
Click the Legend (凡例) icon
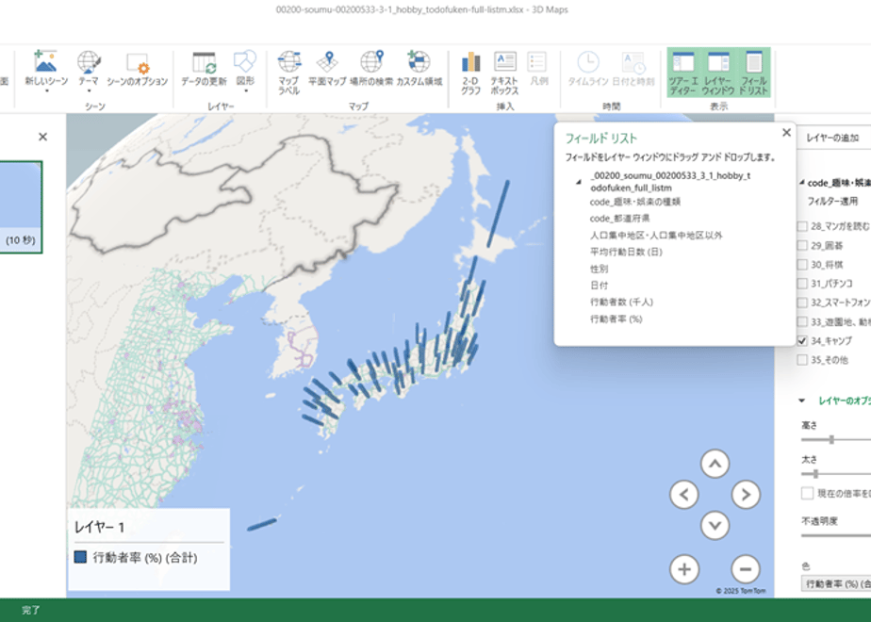(537, 61)
